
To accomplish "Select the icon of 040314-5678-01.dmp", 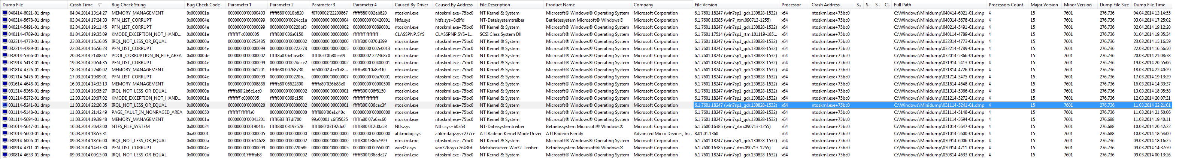I will coord(5,20).
